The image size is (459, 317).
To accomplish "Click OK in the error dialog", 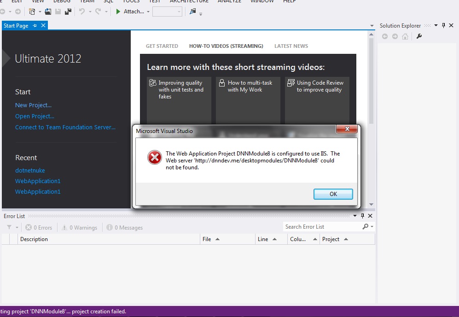I will [x=333, y=194].
